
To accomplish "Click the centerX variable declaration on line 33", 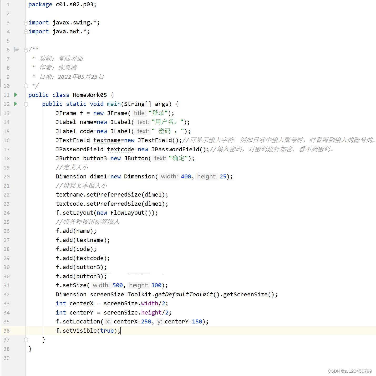I will 82,303.
